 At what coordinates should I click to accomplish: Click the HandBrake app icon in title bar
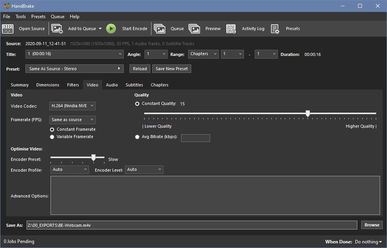coord(6,6)
